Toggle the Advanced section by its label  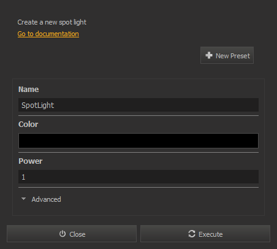(46, 199)
